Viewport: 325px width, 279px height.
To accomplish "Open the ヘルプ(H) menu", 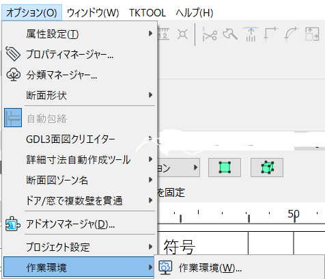I will pyautogui.click(x=195, y=13).
